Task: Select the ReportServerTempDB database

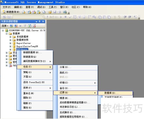Action: 27,46
